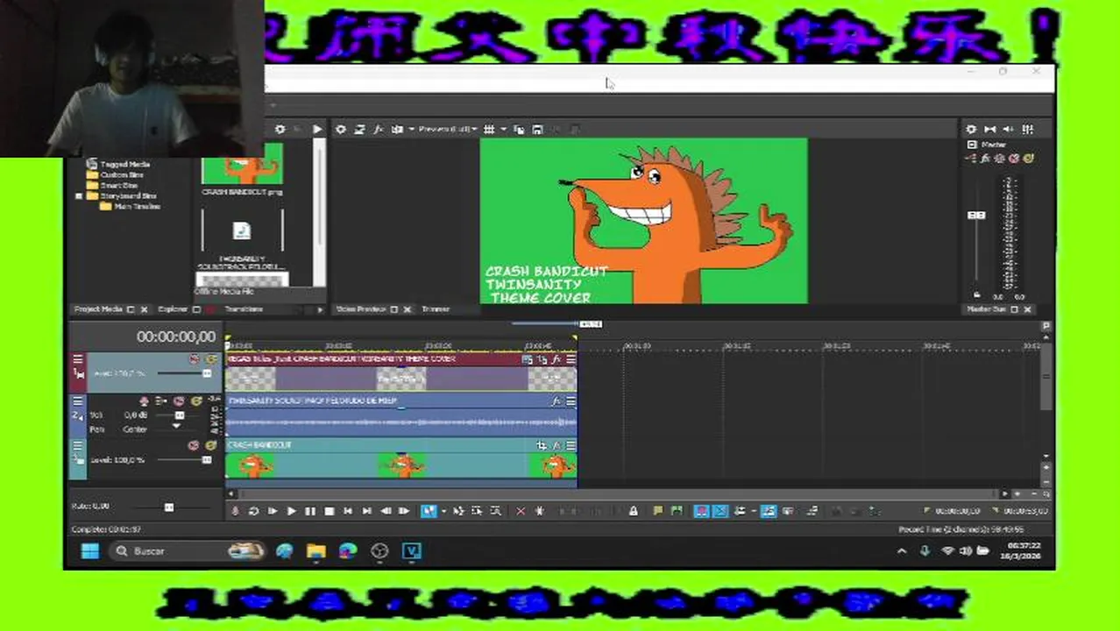Open Generated Media on the title event
Image resolution: width=1120 pixels, height=631 pixels.
tap(528, 359)
